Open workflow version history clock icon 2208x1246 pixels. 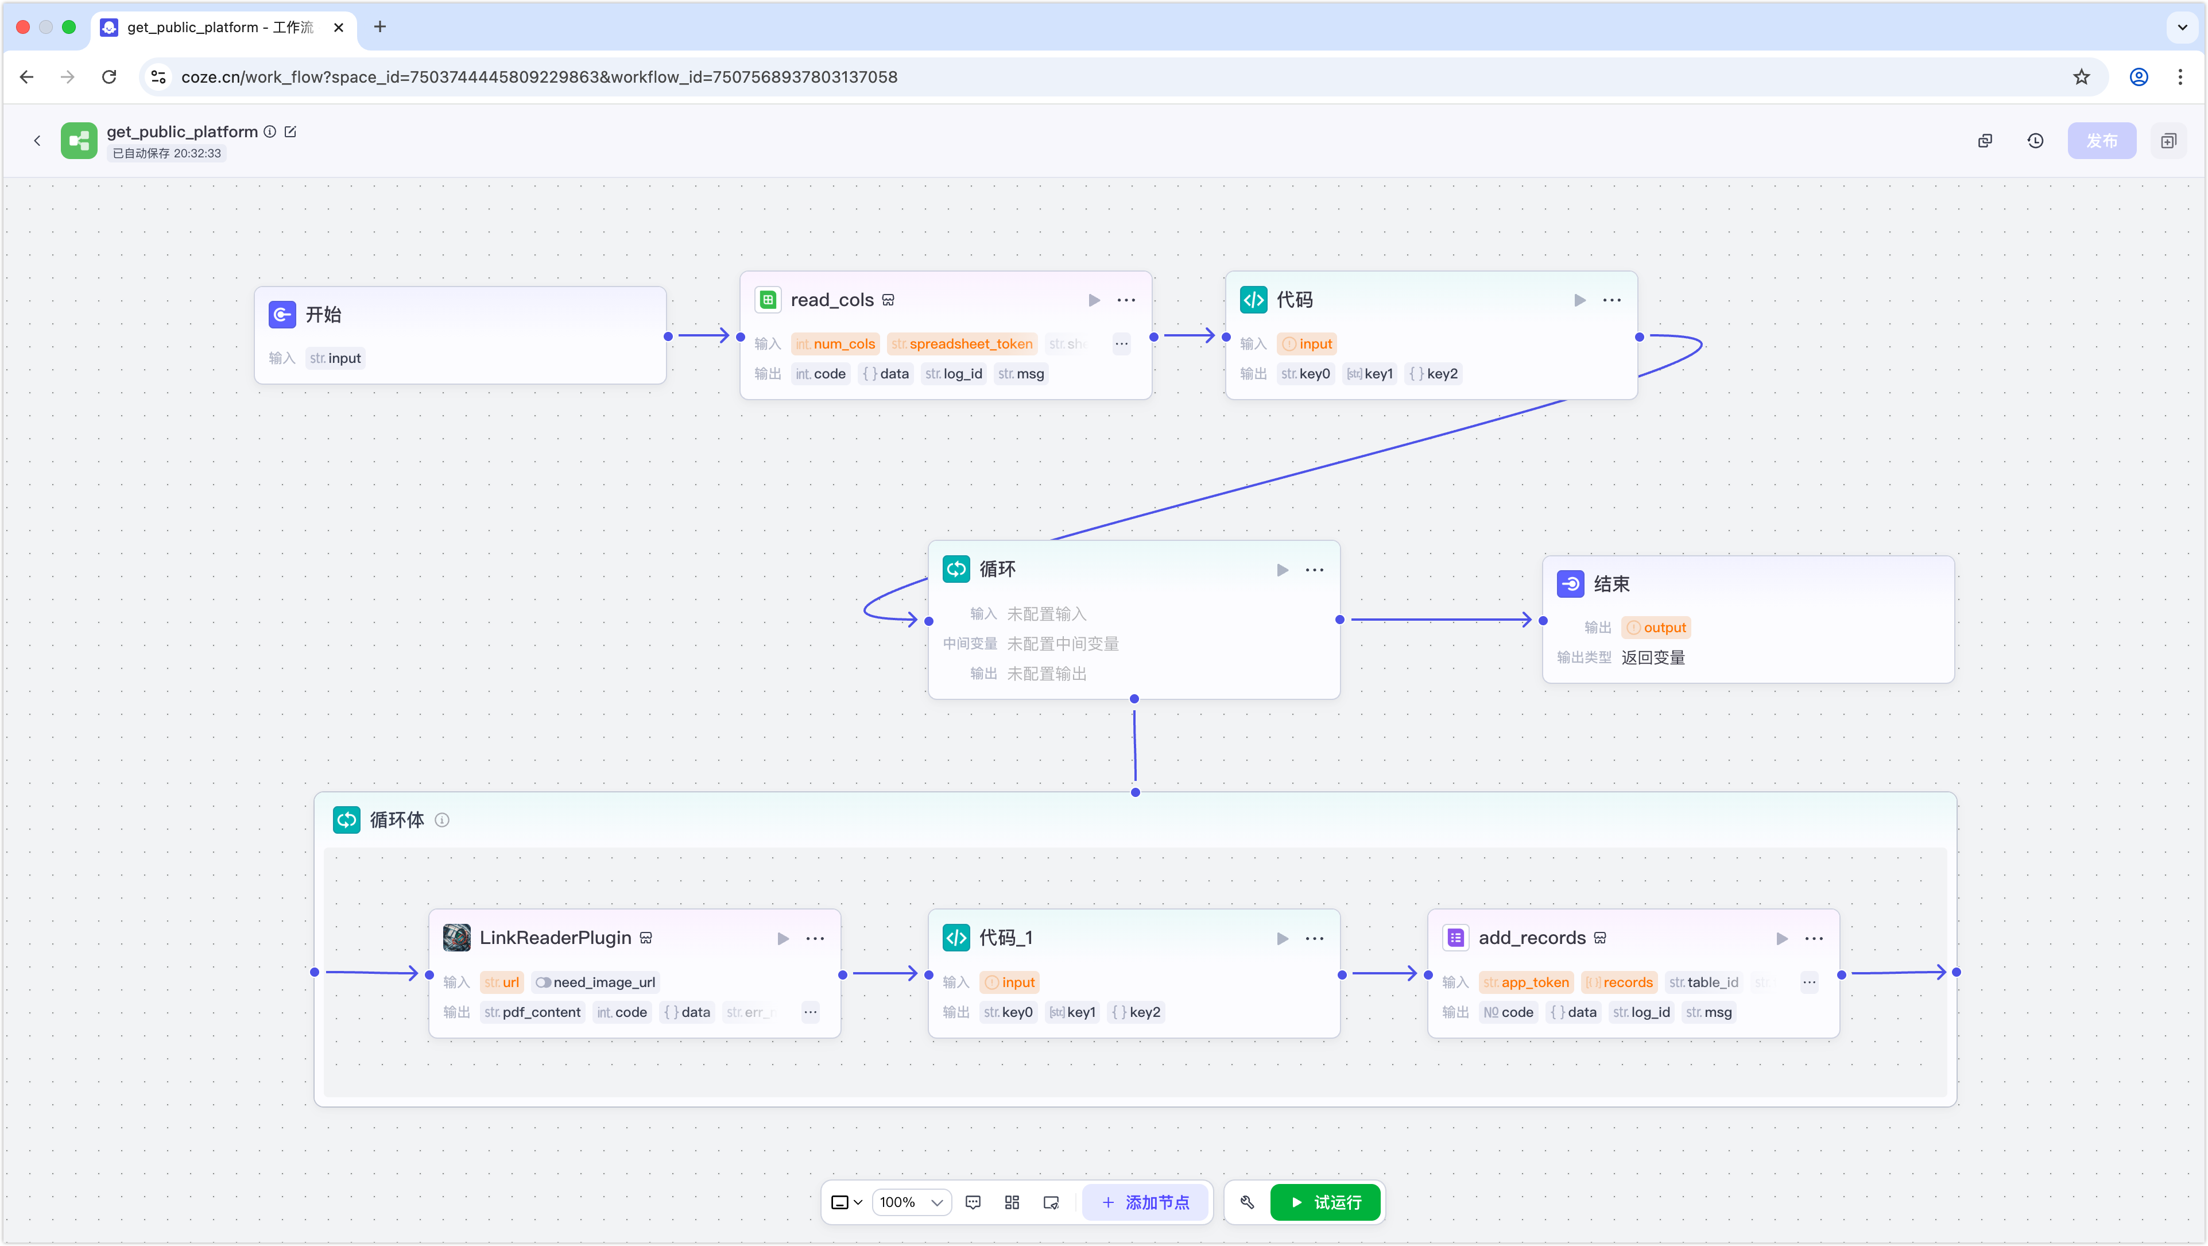[x=2036, y=141]
